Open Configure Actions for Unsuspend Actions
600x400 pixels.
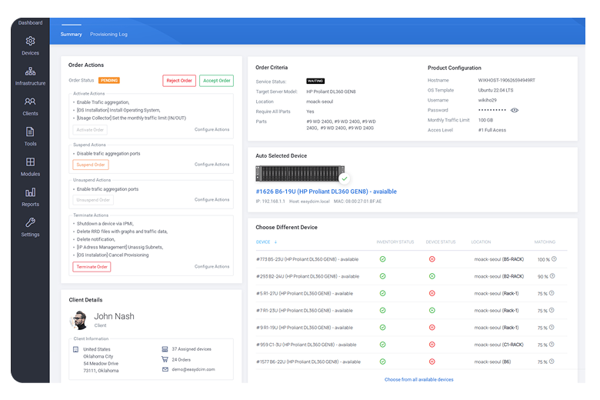coord(212,199)
